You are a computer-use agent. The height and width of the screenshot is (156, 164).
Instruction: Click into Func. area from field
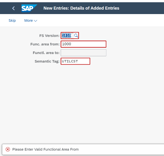point(83,44)
